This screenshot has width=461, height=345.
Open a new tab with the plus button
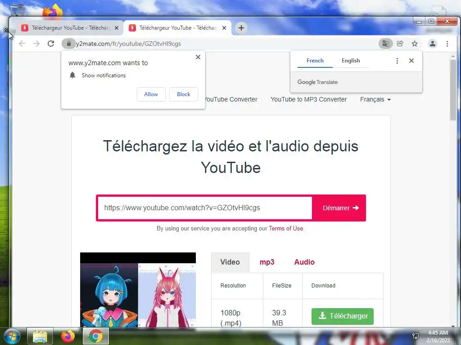pos(241,28)
